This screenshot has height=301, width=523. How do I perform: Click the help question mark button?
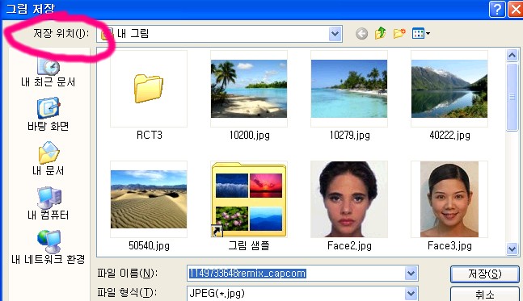pyautogui.click(x=497, y=9)
